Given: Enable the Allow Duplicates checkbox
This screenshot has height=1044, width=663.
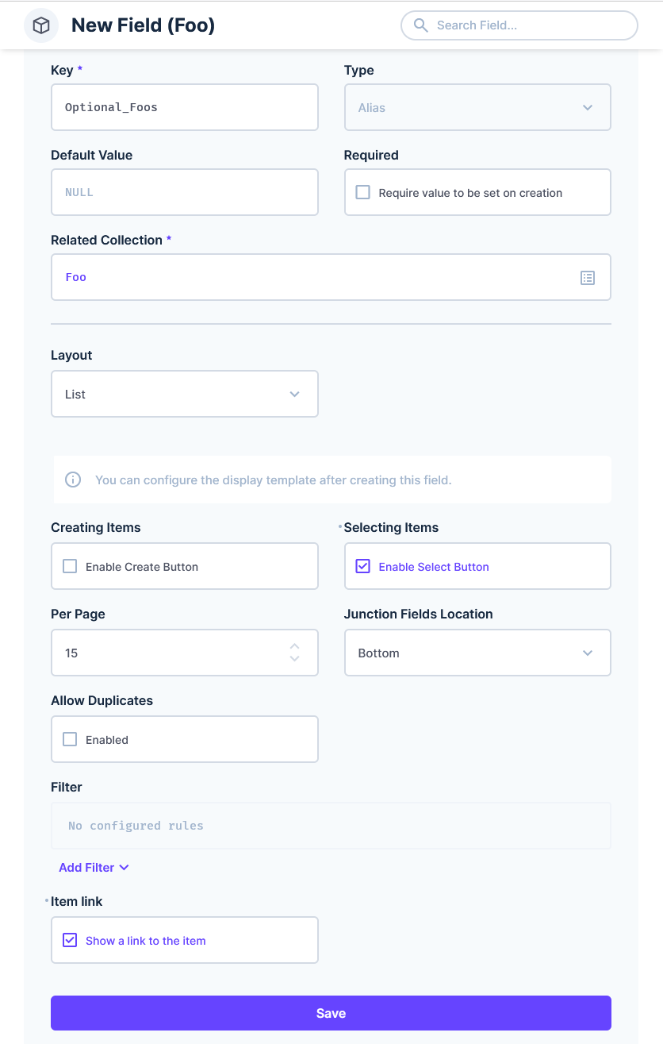Looking at the screenshot, I should point(70,739).
